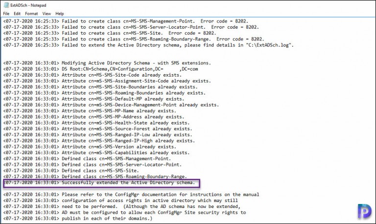Viewport: 376px width, 224px height.
Task: Click the 'cn=mS-SMS-Capabilities already exists' line
Action: (x=96, y=153)
